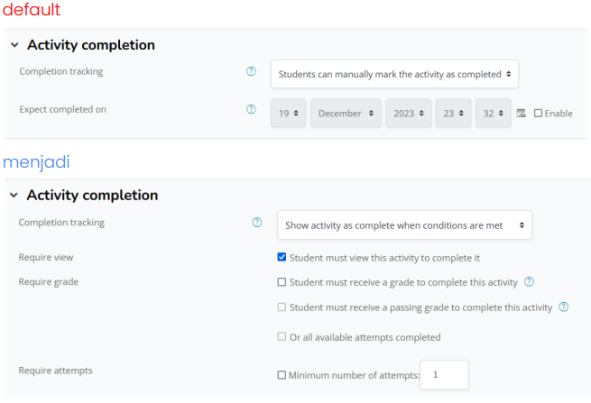The width and height of the screenshot is (591, 403).
Task: Tick the Enable checkbox for expected date
Action: point(539,114)
